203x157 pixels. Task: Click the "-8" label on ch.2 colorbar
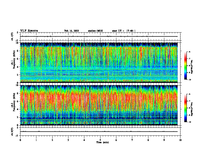point(189,108)
